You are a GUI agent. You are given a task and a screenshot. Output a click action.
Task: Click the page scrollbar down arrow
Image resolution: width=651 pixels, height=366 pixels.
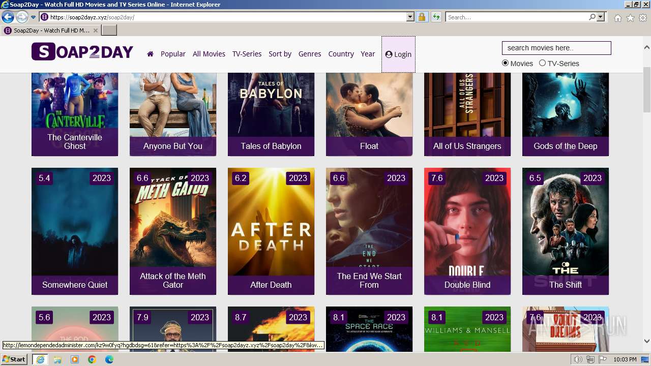(647, 341)
